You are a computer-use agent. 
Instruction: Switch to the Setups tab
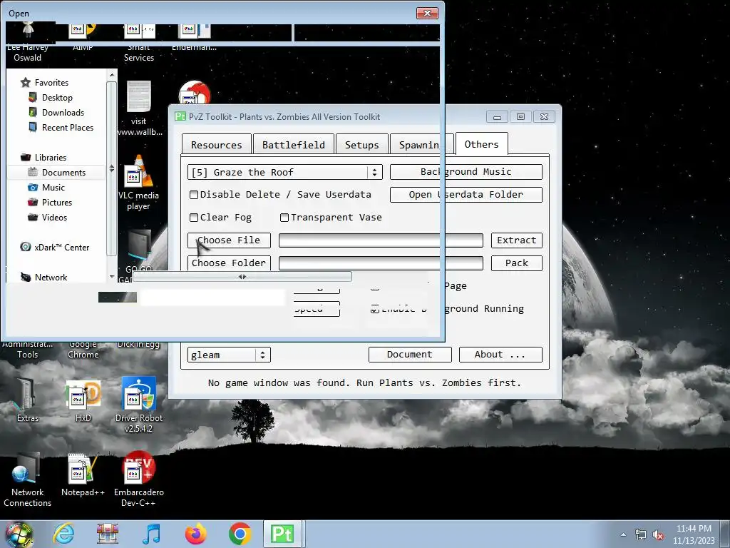[x=361, y=144]
